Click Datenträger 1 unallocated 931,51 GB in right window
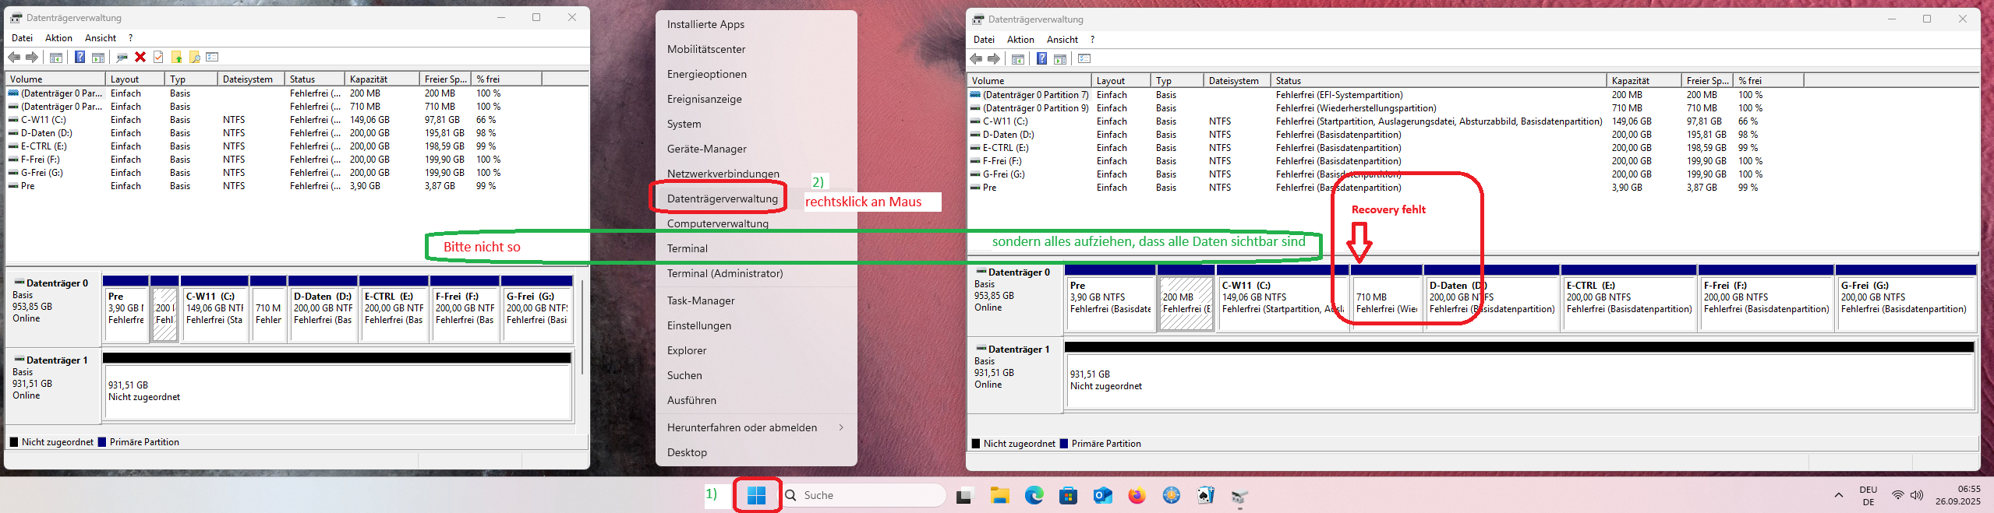 coord(1519,375)
